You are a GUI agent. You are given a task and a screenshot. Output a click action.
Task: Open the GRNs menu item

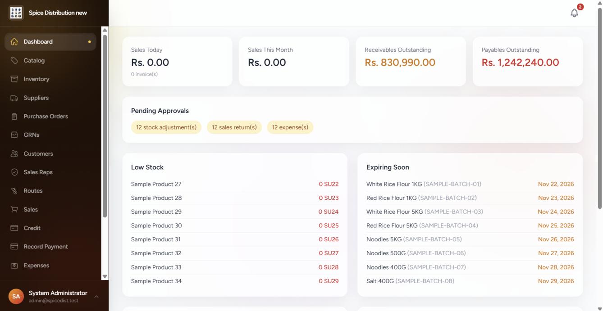click(x=50, y=135)
